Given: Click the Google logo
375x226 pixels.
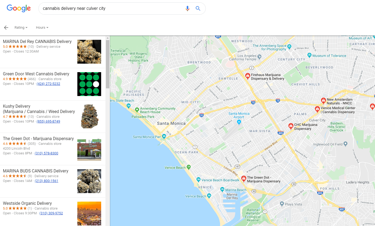Looking at the screenshot, I should [x=19, y=8].
